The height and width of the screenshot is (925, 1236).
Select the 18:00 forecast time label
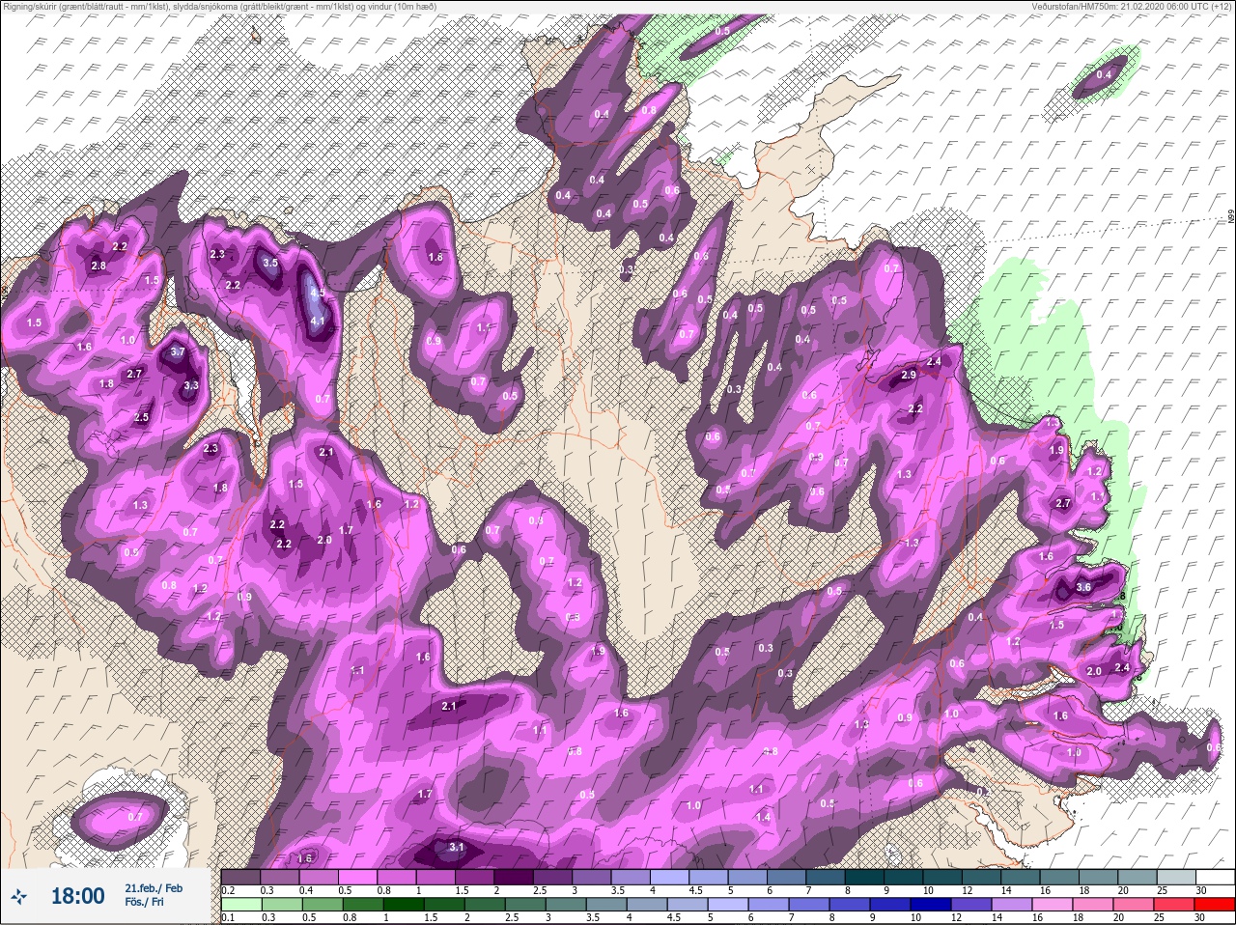pyautogui.click(x=77, y=896)
